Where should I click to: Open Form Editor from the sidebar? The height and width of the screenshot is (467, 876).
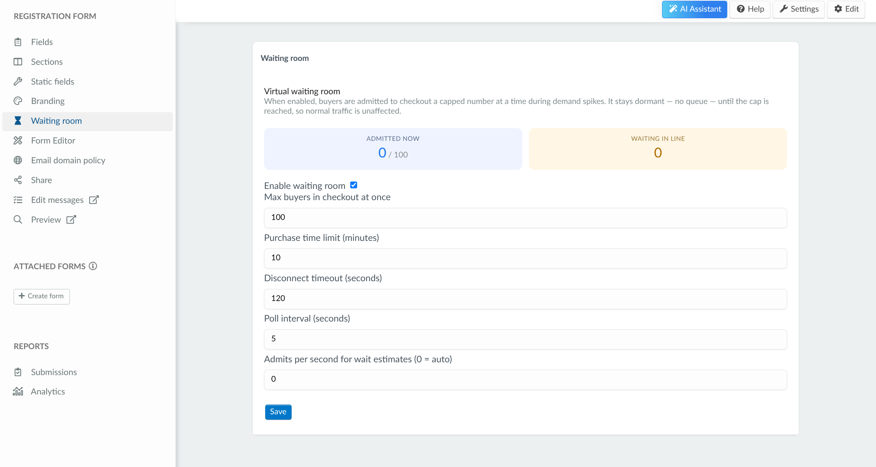[x=87, y=140]
